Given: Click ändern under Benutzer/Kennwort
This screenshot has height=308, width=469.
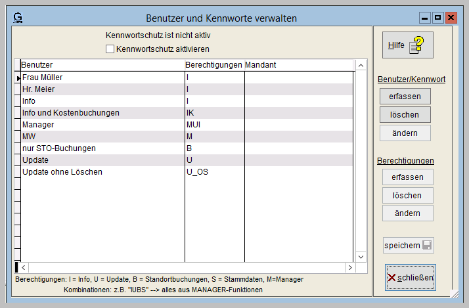Looking at the screenshot, I should pyautogui.click(x=405, y=133).
